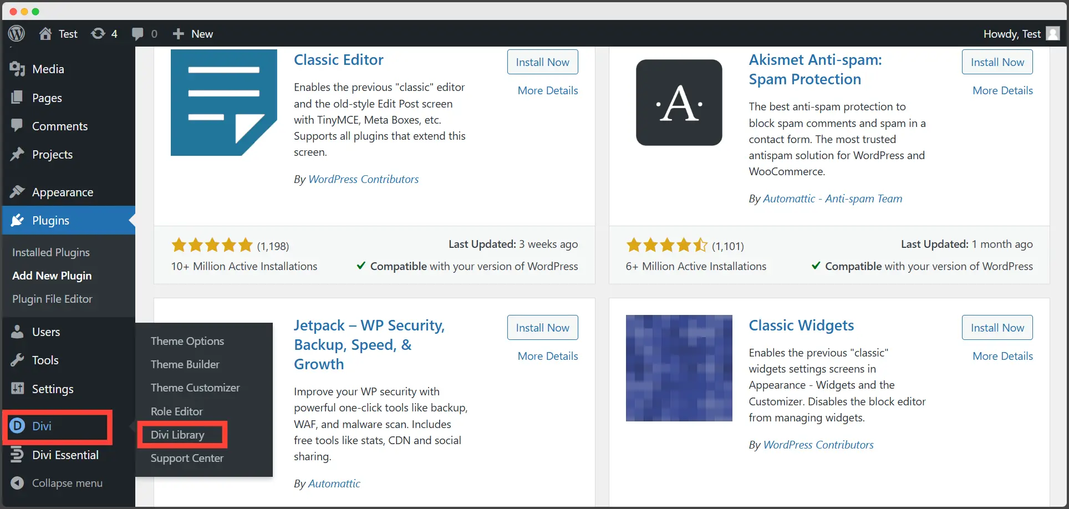Open Divi Library
The width and height of the screenshot is (1069, 509).
(177, 435)
